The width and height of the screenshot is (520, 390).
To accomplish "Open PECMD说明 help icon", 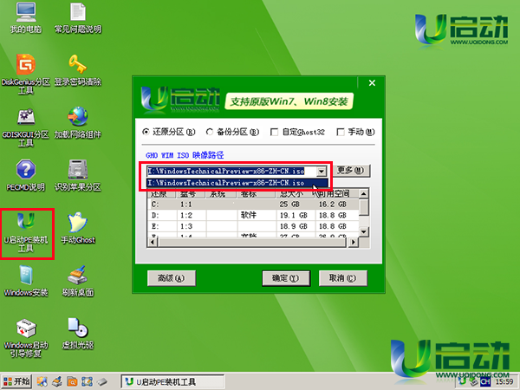I will [25, 175].
